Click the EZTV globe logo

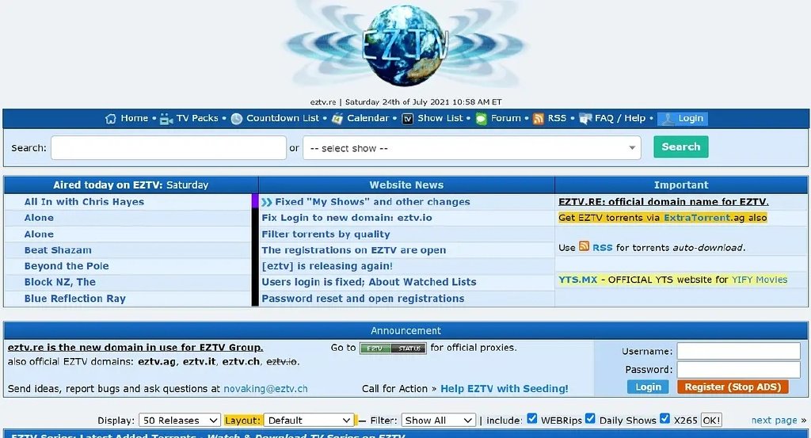(405, 46)
